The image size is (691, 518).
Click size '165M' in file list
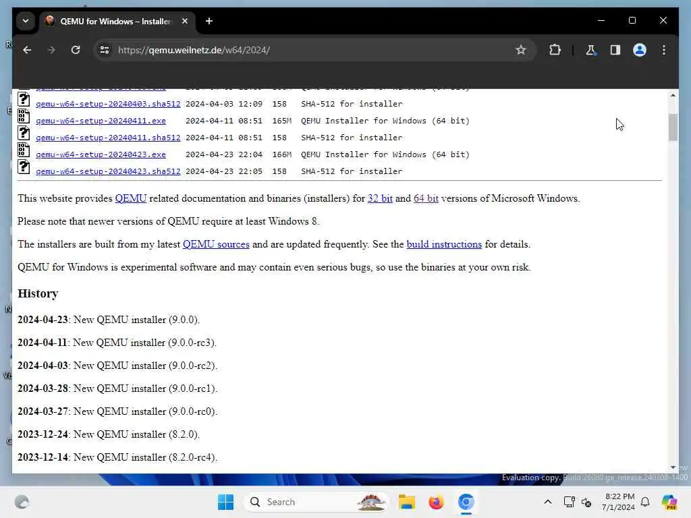(x=281, y=121)
